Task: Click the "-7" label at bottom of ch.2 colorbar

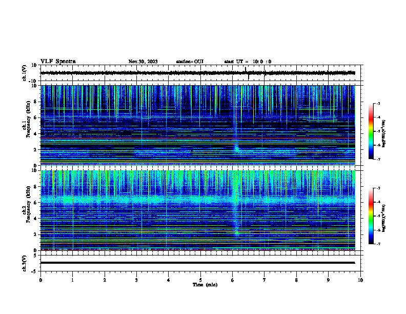Action: point(378,244)
